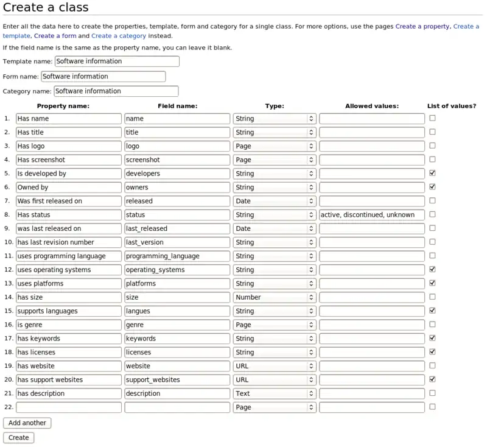The width and height of the screenshot is (487, 447).
Task: Click the Category name text field
Action: pos(116,91)
